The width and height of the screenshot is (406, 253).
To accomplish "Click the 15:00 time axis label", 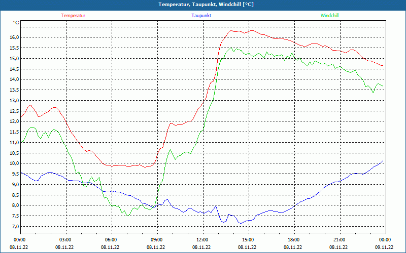I will pyautogui.click(x=248, y=240).
